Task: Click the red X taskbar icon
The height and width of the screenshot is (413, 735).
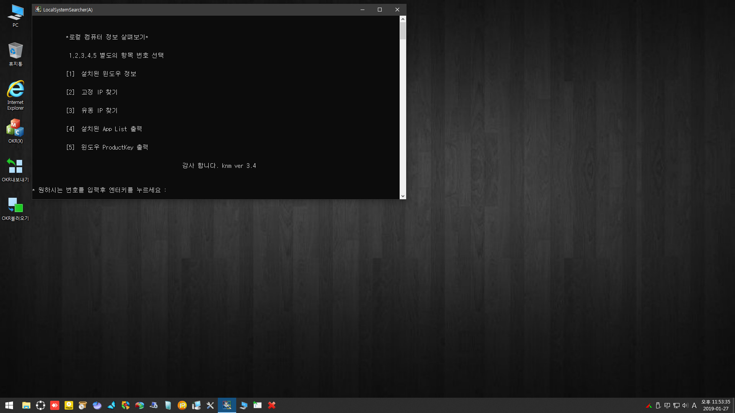Action: pos(272,405)
